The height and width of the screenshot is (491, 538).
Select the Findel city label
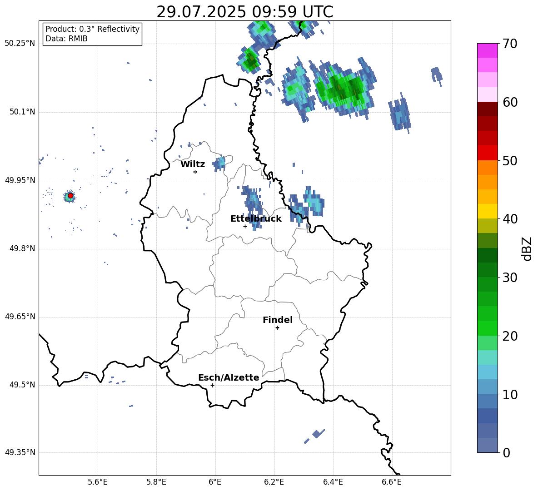(x=278, y=320)
